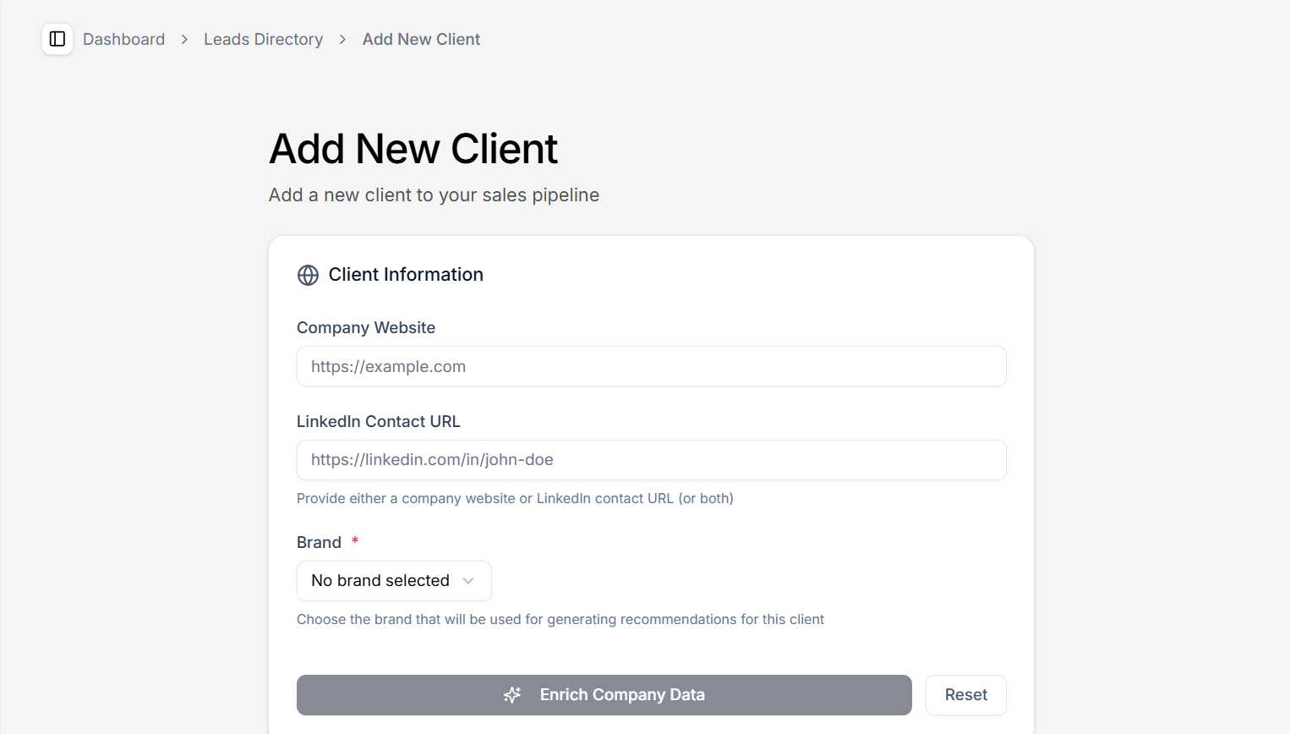The image size is (1290, 734).
Task: Click the Enrich Company Data button
Action: [x=604, y=694]
